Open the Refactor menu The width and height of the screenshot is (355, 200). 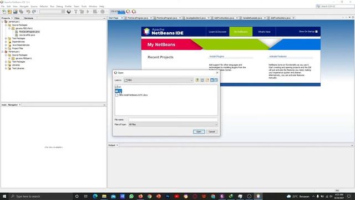click(x=44, y=6)
